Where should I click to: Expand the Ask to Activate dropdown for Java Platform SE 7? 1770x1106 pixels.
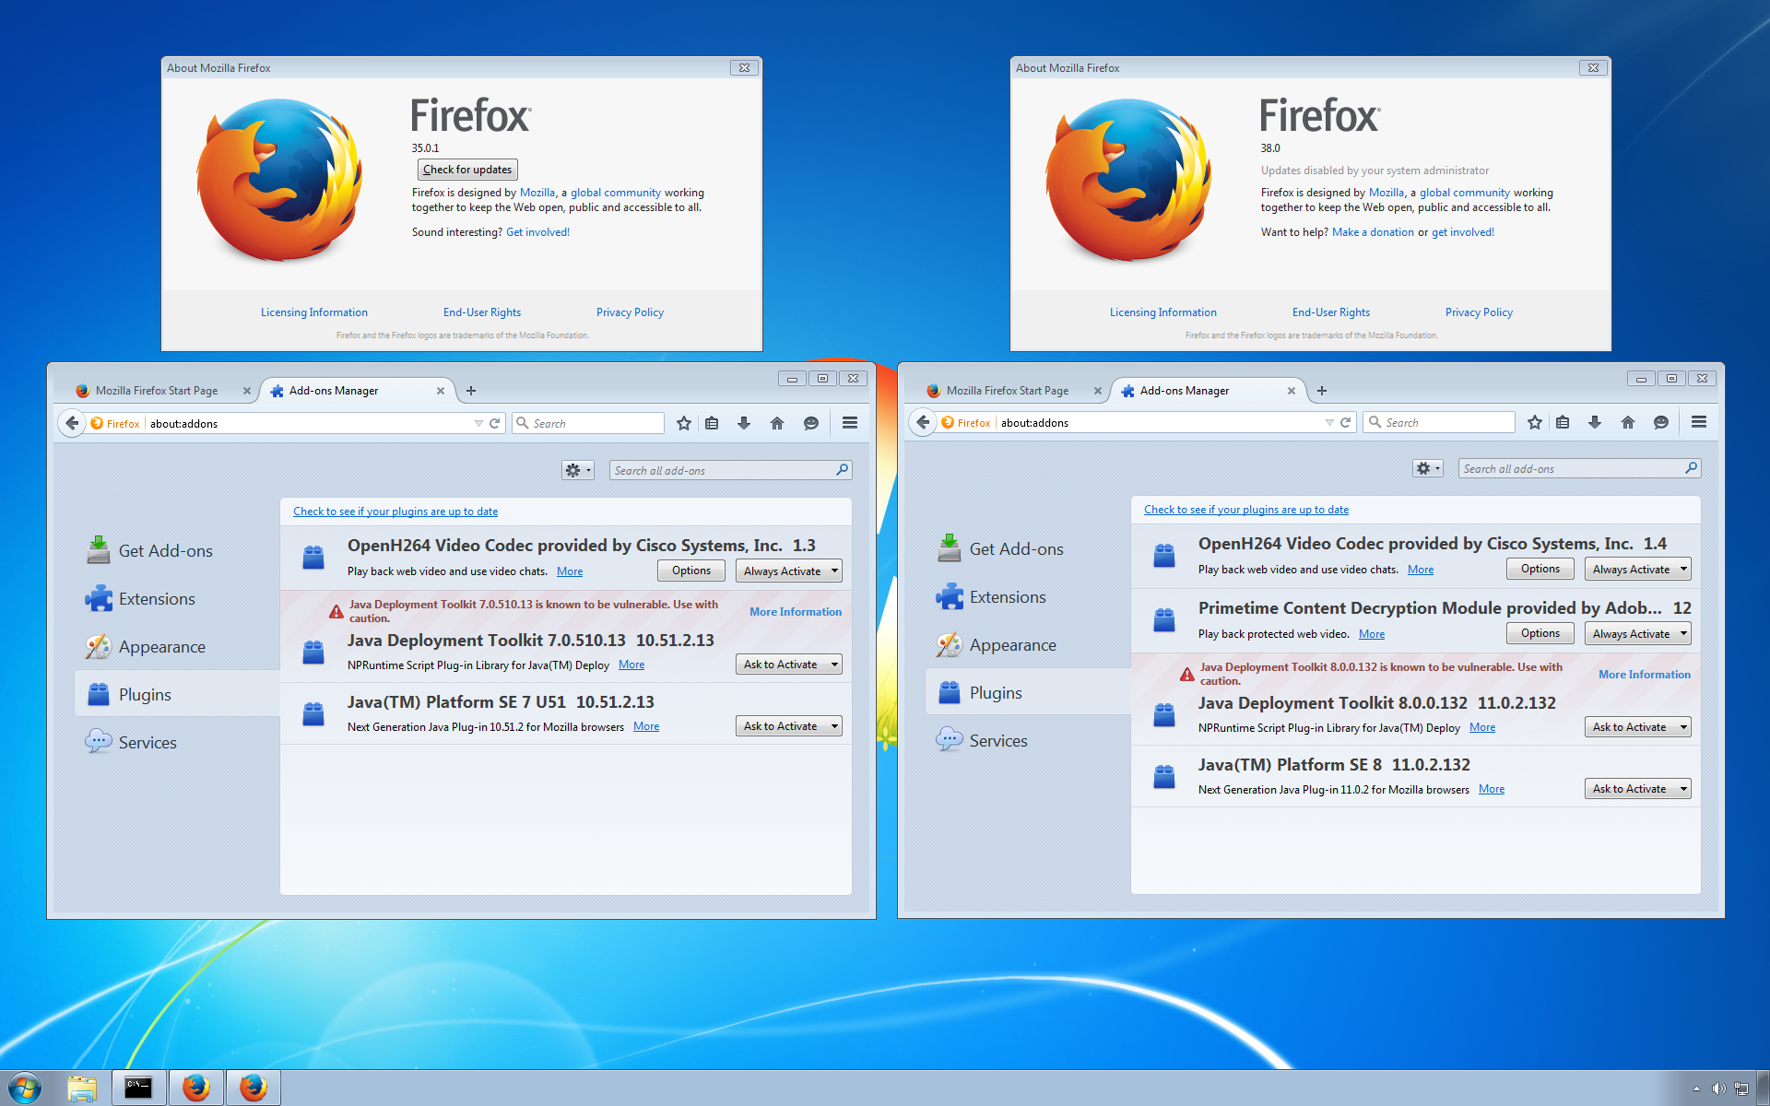(x=788, y=725)
